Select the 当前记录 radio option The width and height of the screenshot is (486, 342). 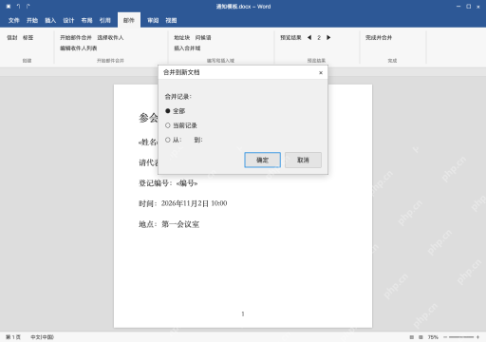[x=181, y=125]
